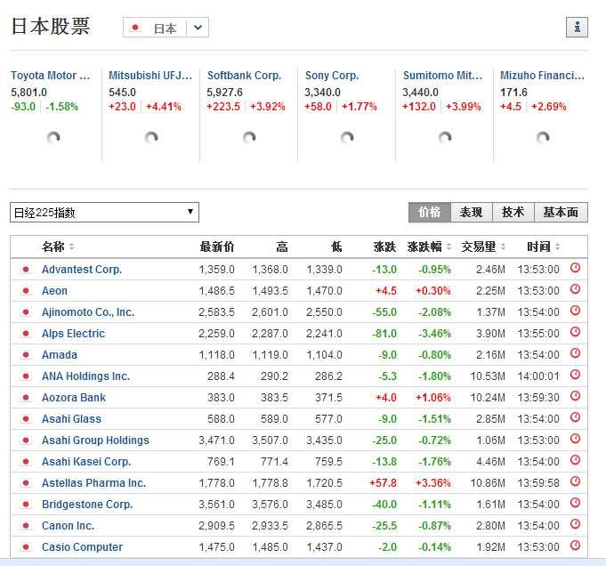The width and height of the screenshot is (606, 566).
Task: Click the clock icon in Asahi Kasei row
Action: [x=575, y=460]
